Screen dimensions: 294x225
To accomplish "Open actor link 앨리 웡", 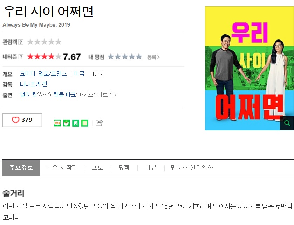I will (x=28, y=95).
